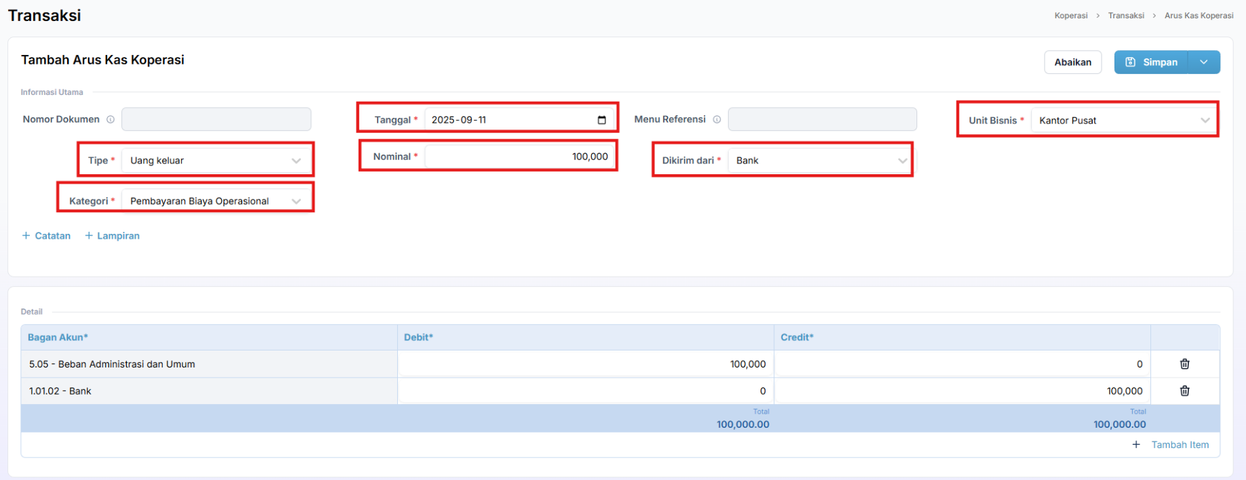Click the Abaikan button

click(x=1072, y=62)
